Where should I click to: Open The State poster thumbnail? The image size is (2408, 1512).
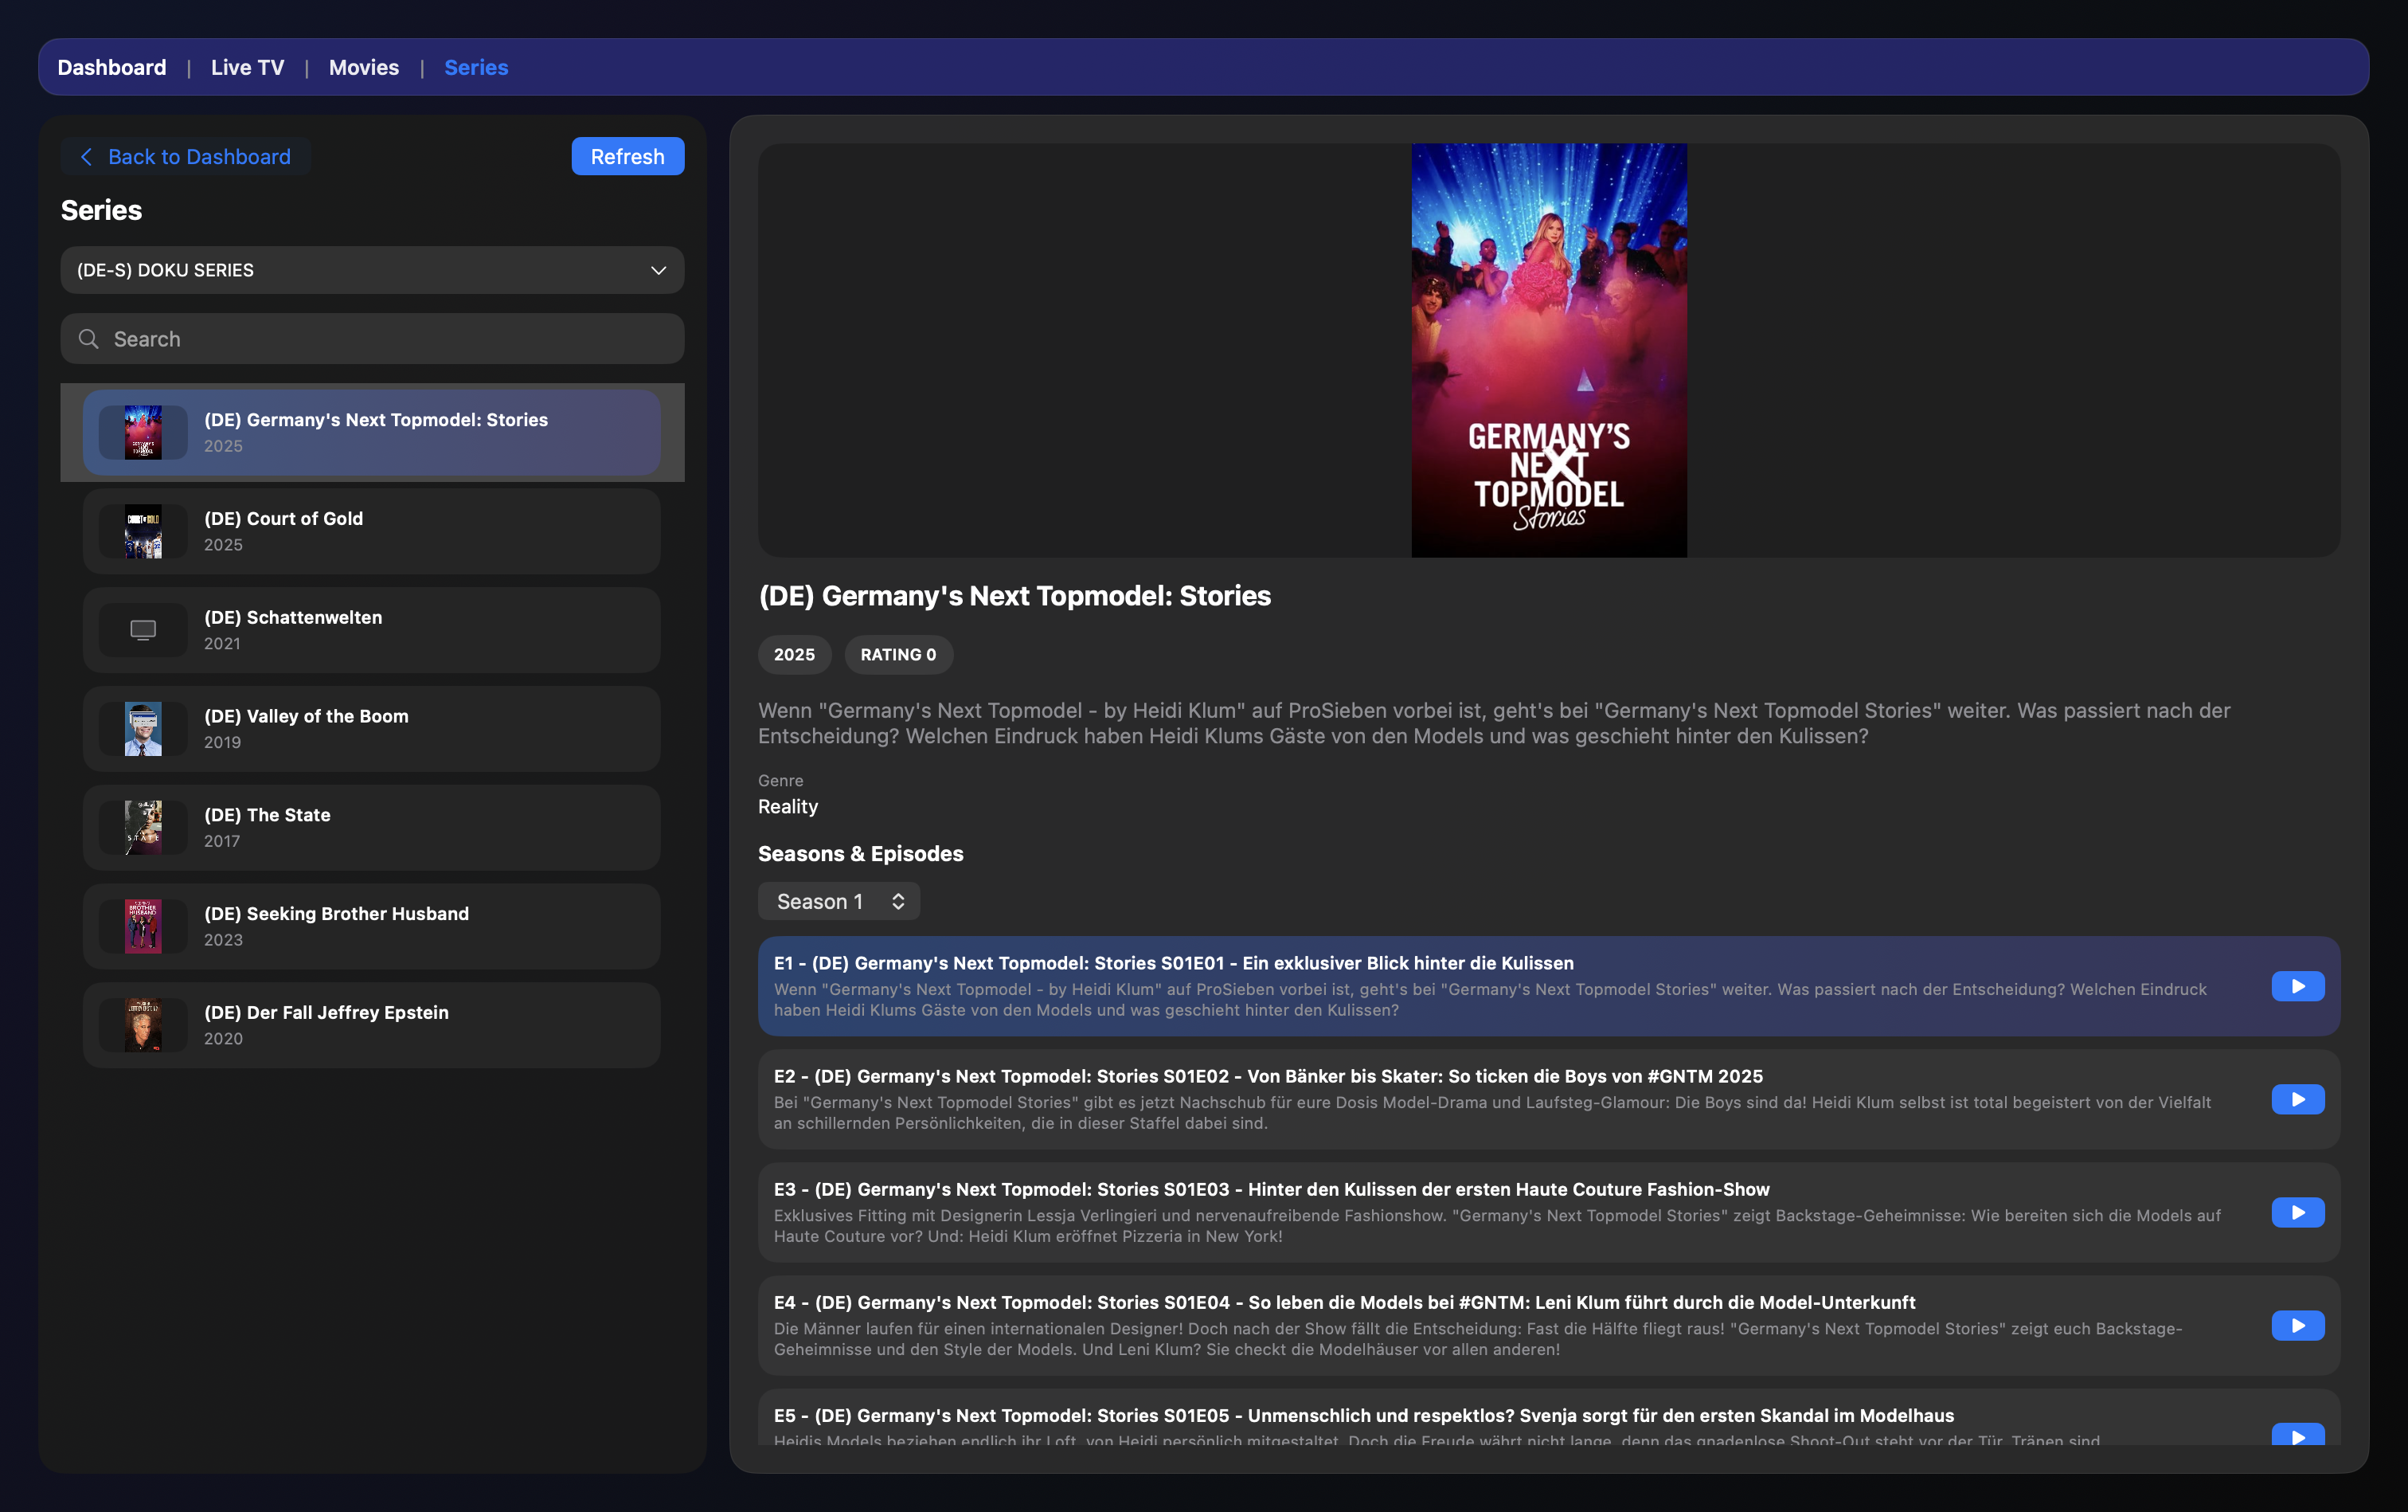tap(143, 828)
